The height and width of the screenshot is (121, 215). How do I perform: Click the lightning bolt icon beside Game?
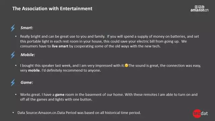[13, 82]
